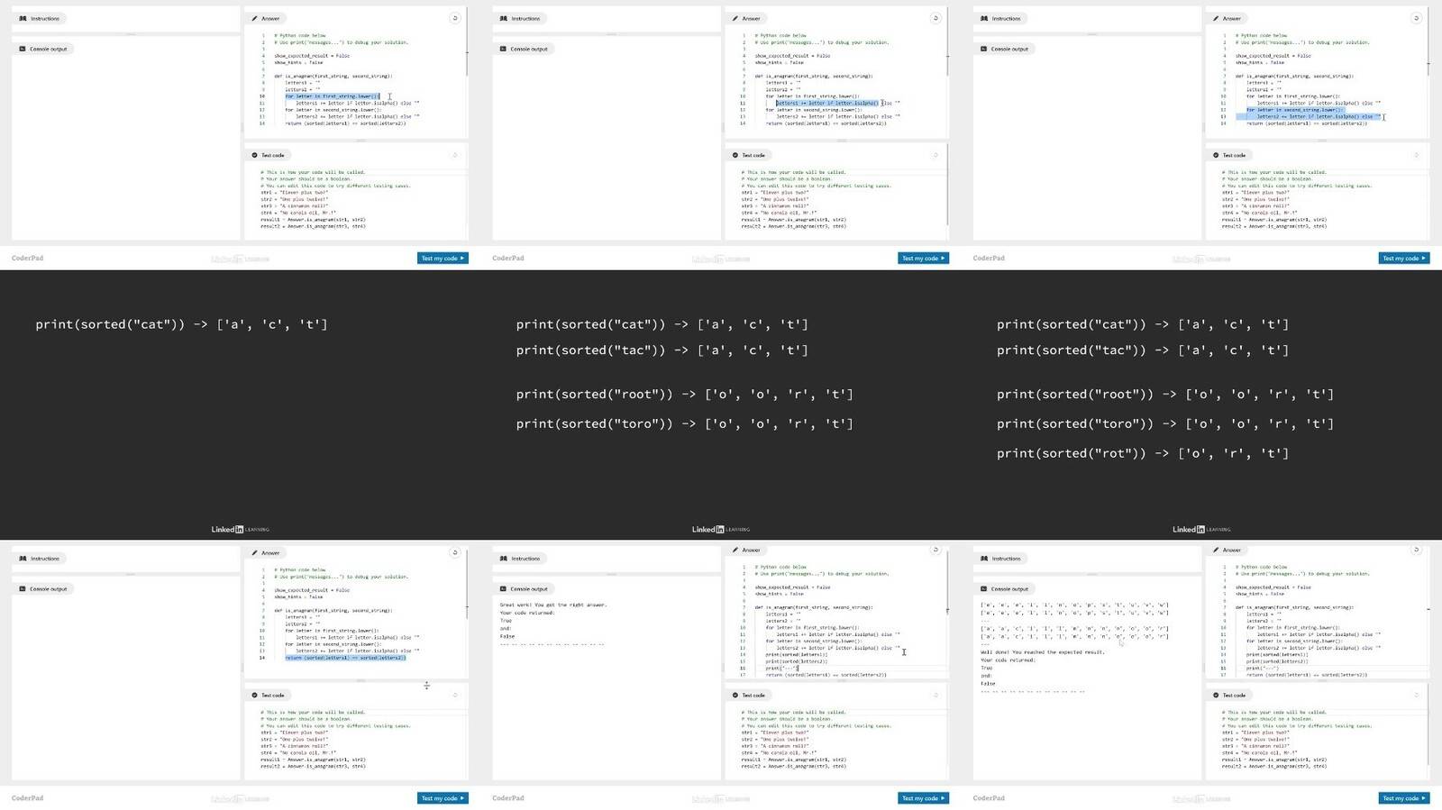Open Instructions tab in frame with line 11 highlighted
The height and width of the screenshot is (810, 1442).
coord(520,18)
